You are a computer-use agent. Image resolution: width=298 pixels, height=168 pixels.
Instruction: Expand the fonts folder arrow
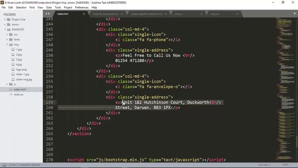(x=7, y=39)
